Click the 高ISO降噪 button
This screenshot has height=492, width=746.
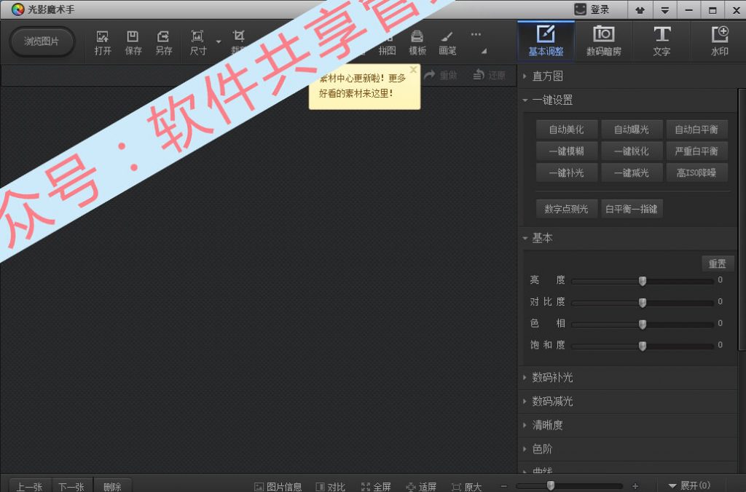tap(696, 173)
